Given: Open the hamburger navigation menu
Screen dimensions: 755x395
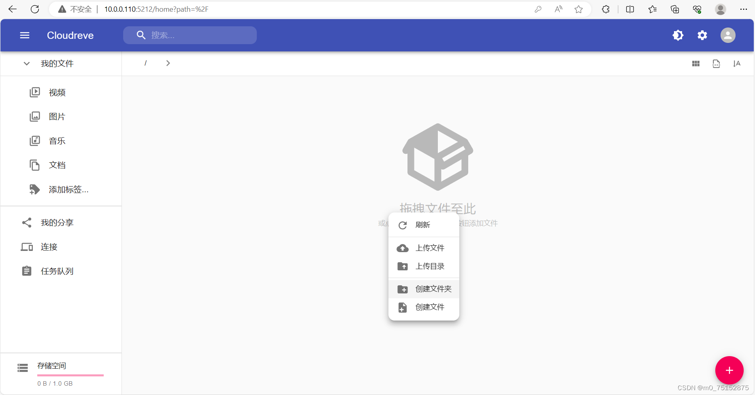Looking at the screenshot, I should tap(25, 35).
